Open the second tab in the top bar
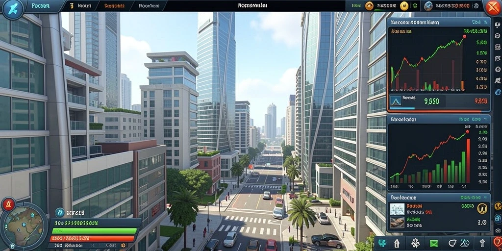This screenshot has height=251, width=502. point(81,6)
